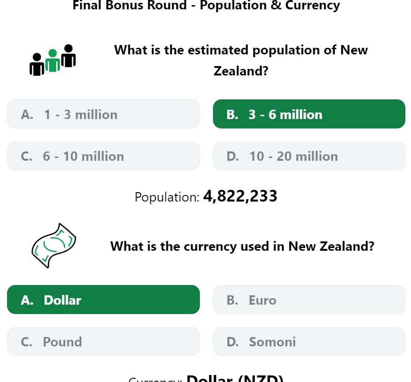Click the green banknote currency icon
Screen dimensions: 411x382
(54, 246)
